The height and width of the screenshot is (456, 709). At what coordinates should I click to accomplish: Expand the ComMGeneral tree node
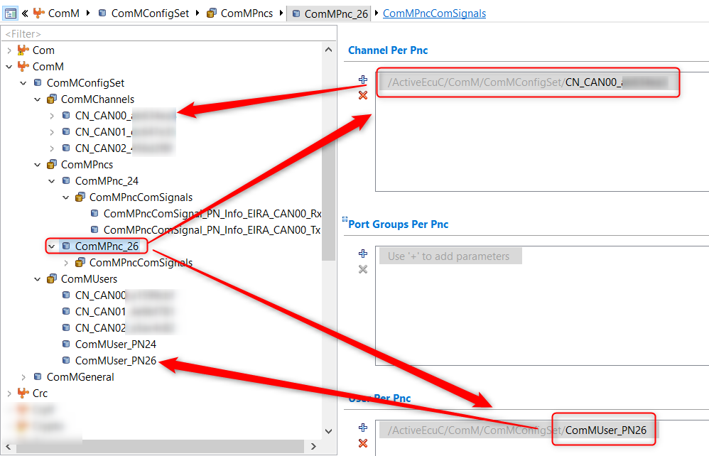click(x=23, y=377)
